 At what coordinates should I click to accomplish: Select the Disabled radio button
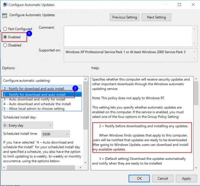point(5,45)
